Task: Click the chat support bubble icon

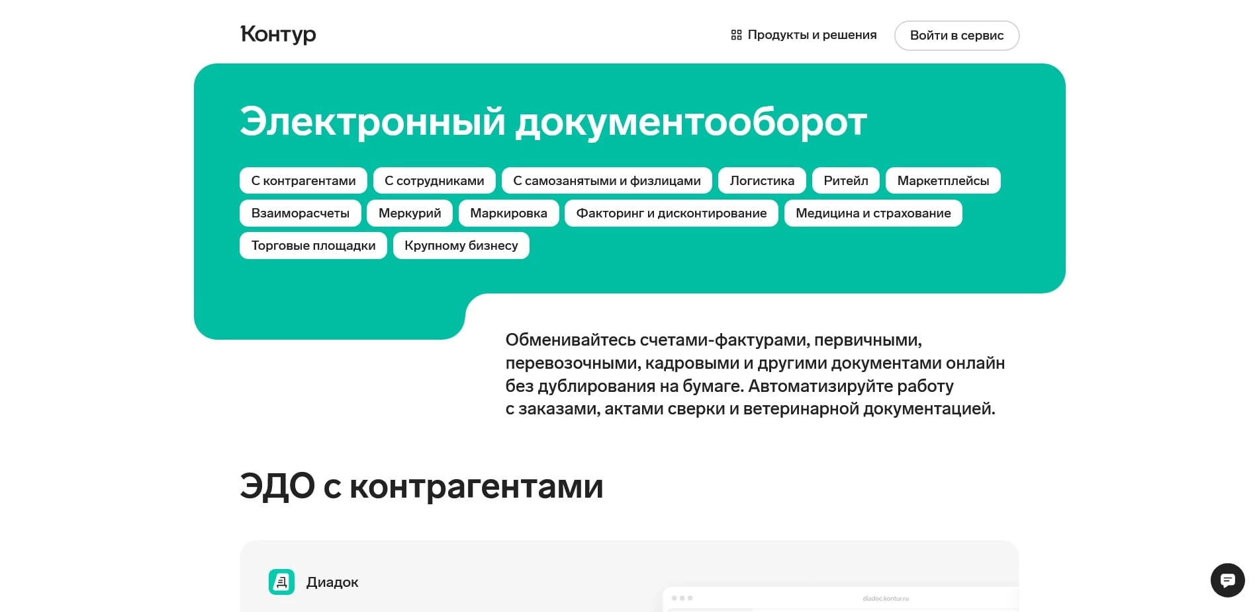Action: click(1228, 580)
